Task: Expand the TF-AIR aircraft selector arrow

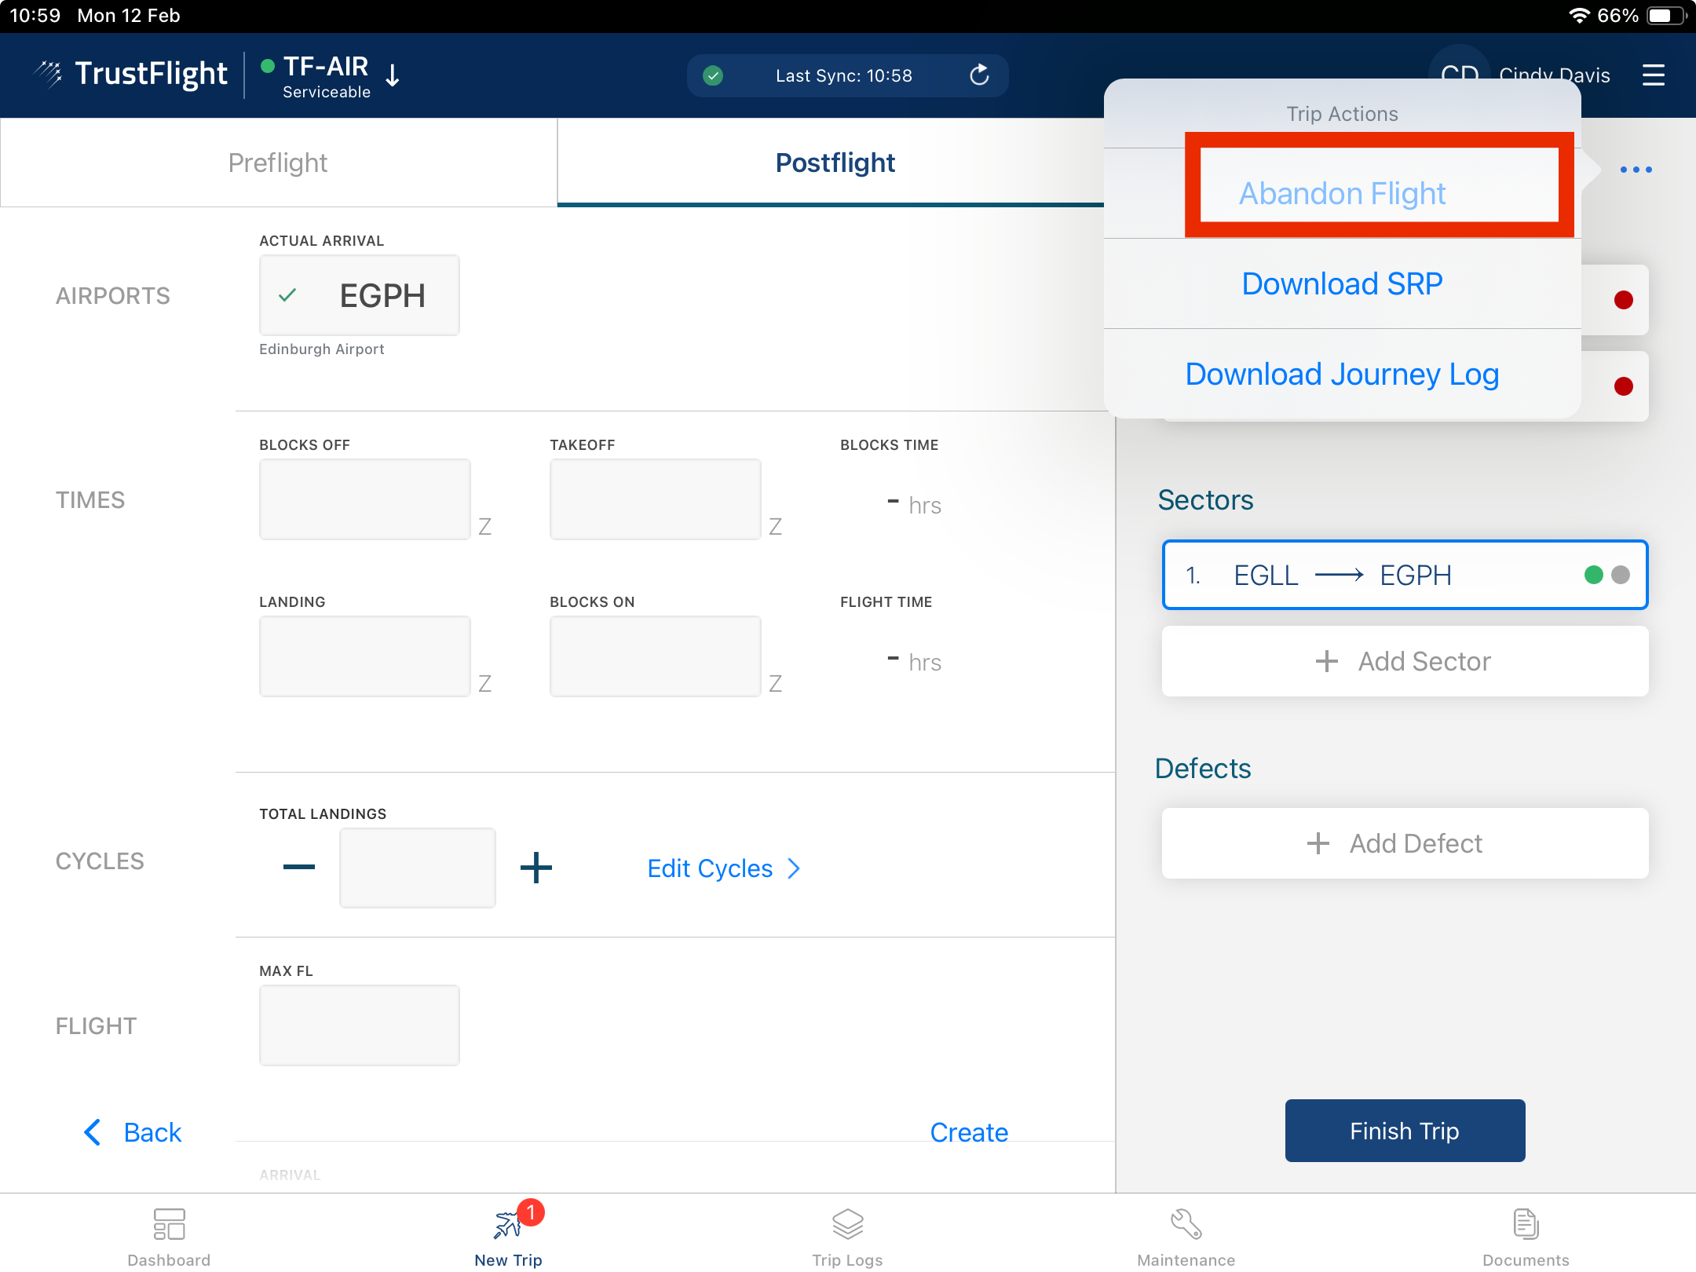Action: (393, 76)
